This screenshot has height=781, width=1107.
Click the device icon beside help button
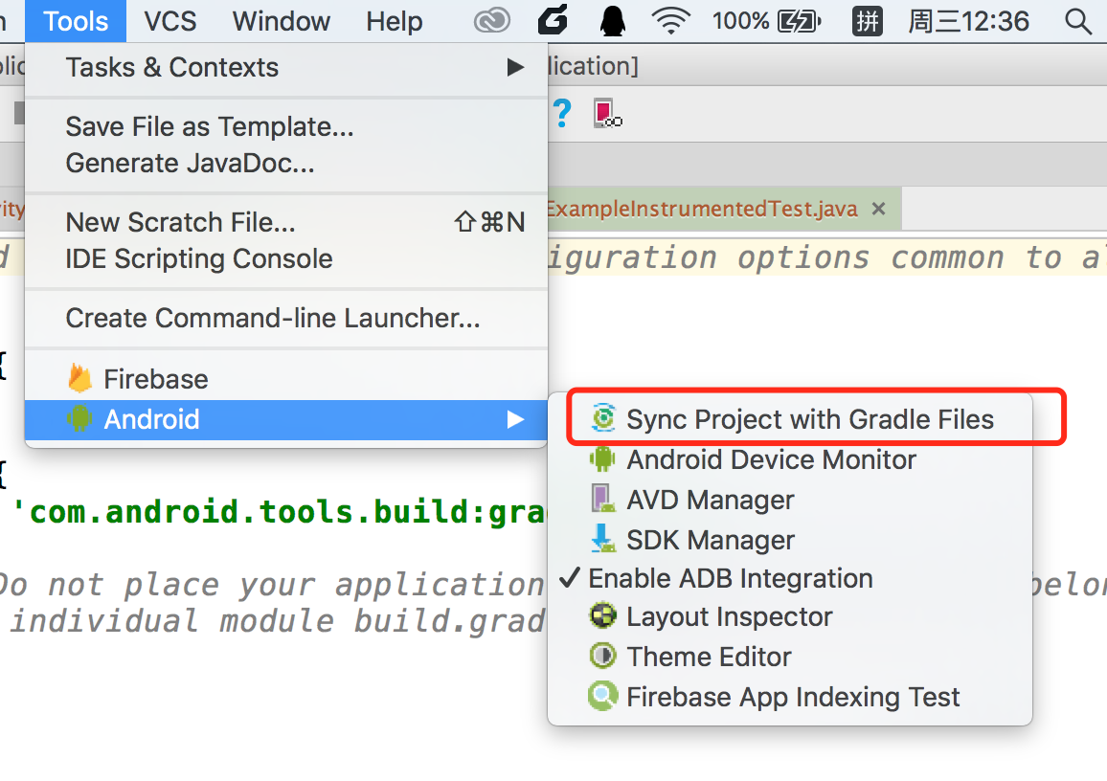(608, 113)
